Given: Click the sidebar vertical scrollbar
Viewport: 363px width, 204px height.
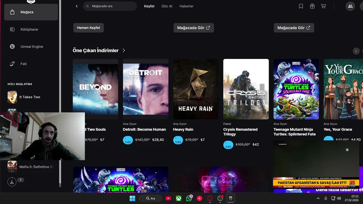Looking at the screenshot, I should point(60,93).
